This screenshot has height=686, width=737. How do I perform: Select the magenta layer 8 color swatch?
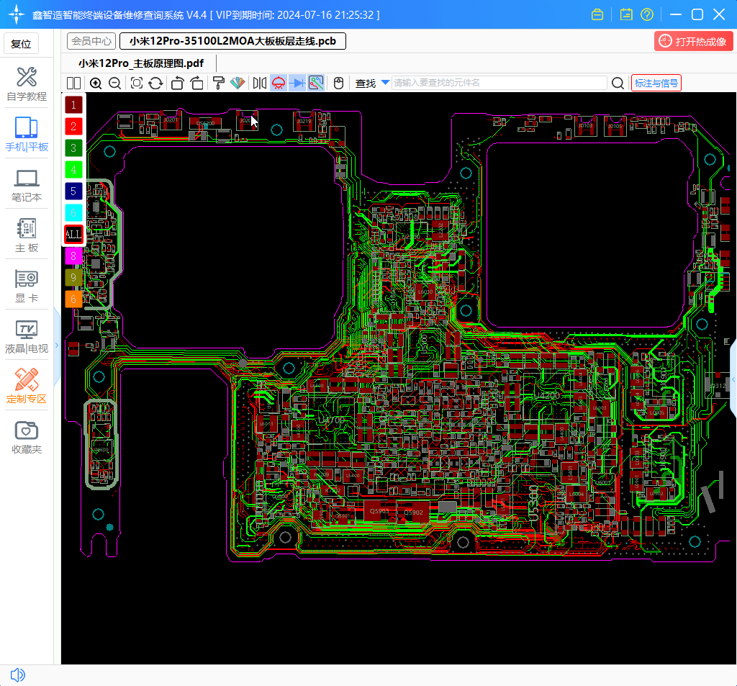click(73, 256)
